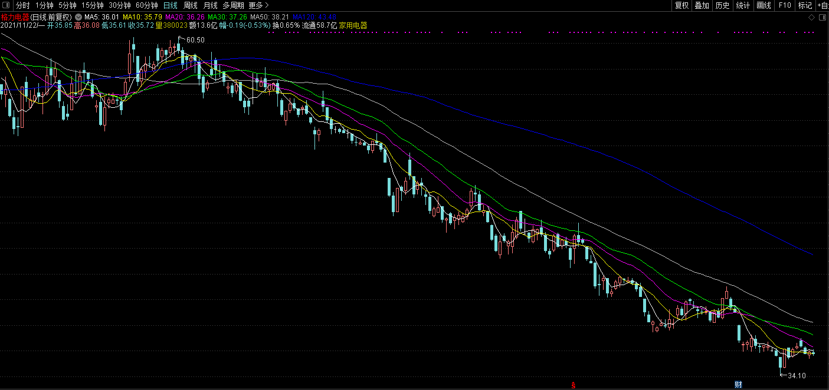Select the 60分钟 timeframe
The height and width of the screenshot is (390, 829).
click(x=147, y=5)
